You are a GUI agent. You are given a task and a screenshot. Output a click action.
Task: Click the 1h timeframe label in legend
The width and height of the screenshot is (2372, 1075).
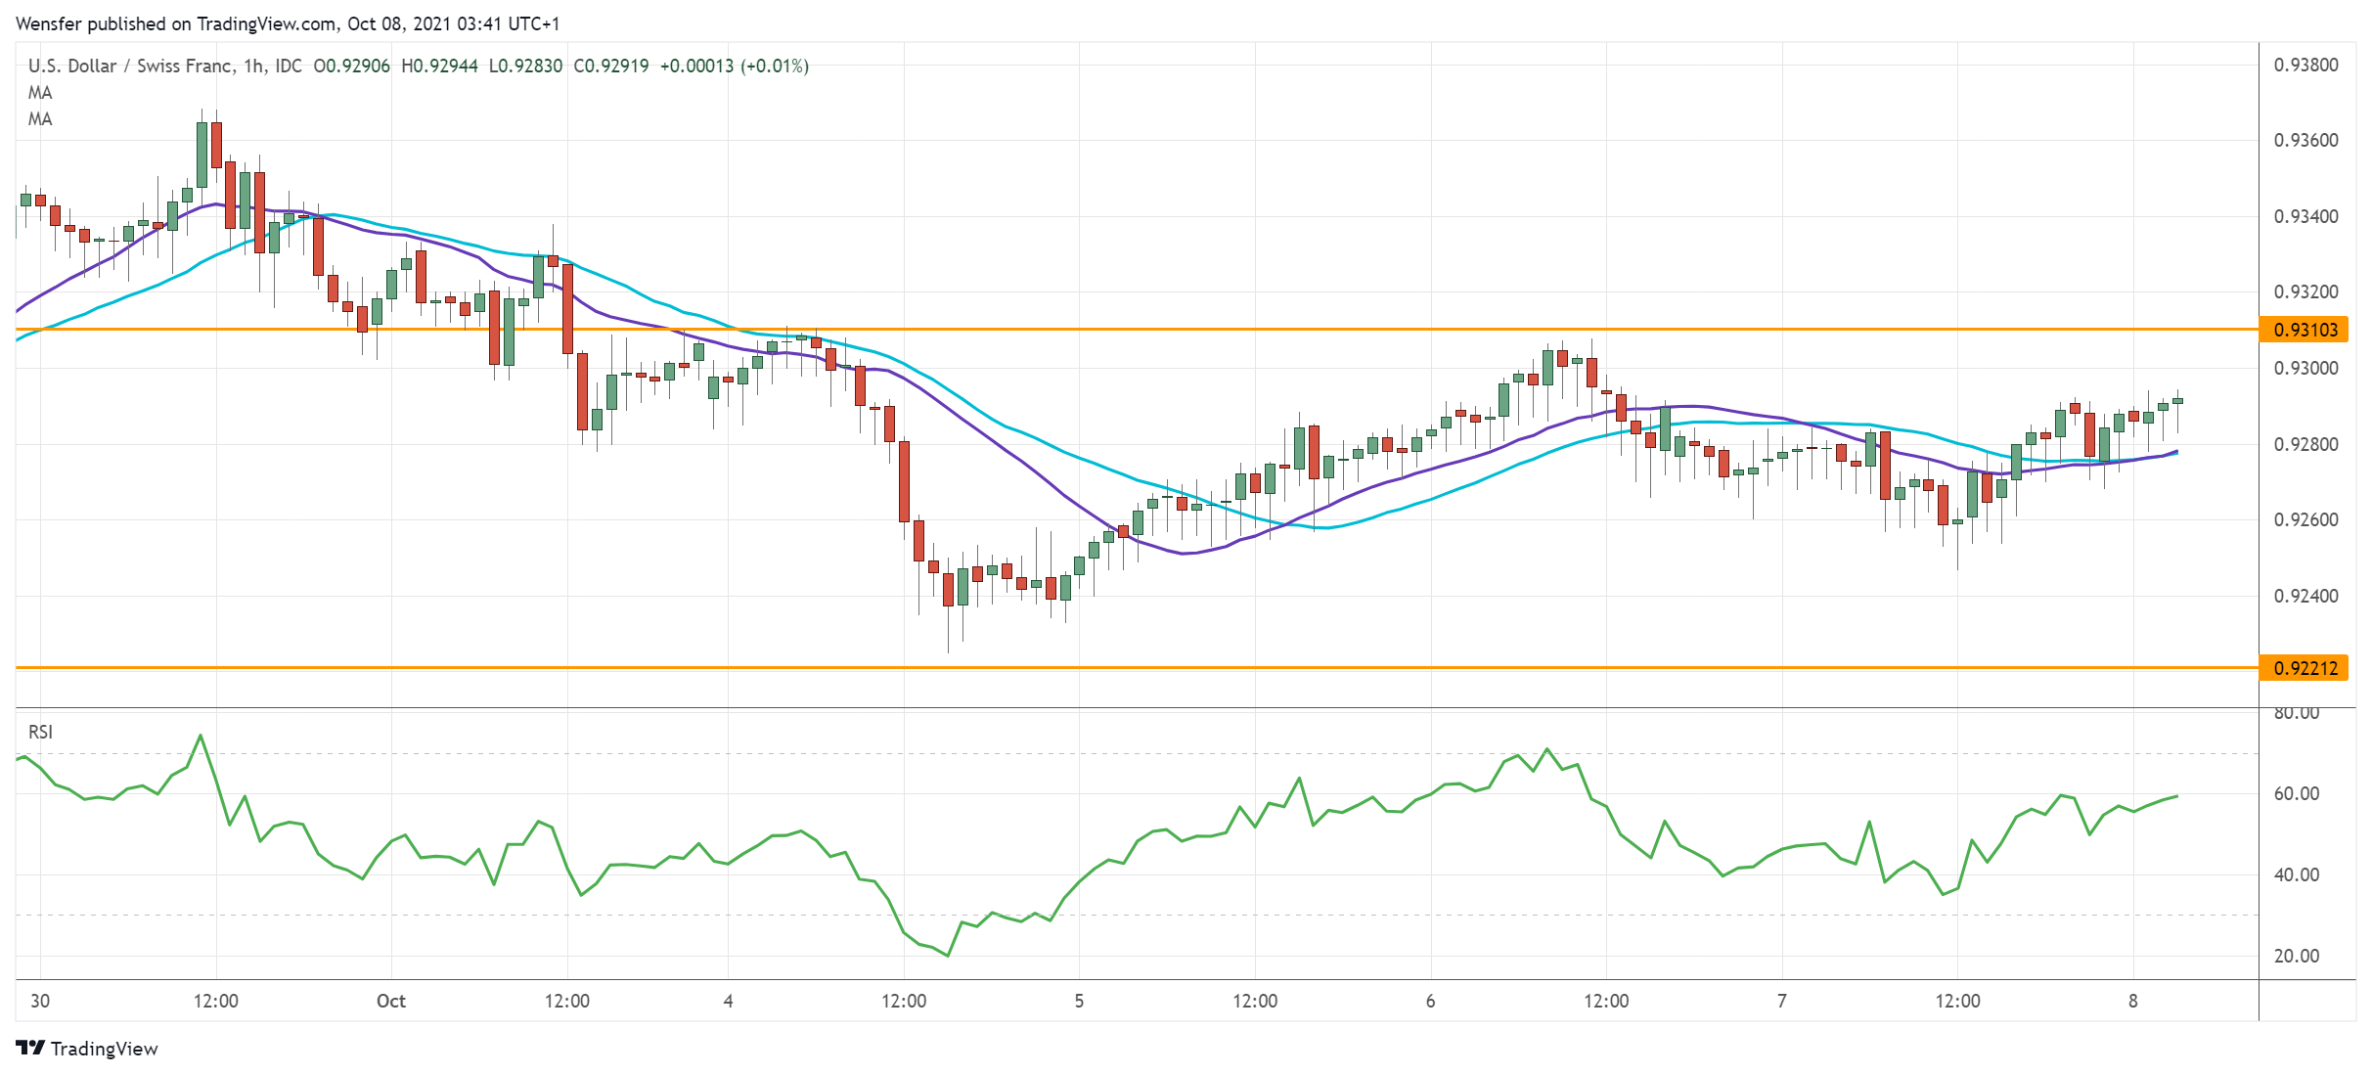click(253, 67)
